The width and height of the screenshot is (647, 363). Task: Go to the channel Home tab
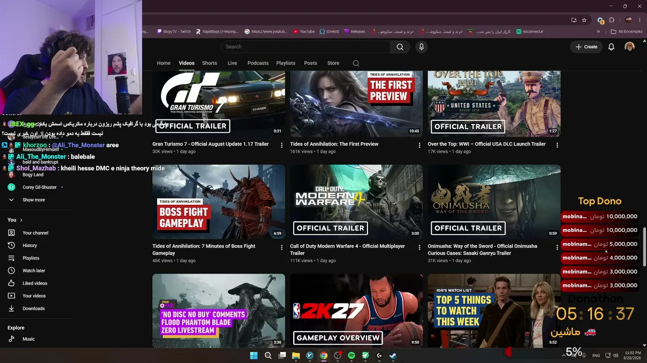tap(163, 63)
